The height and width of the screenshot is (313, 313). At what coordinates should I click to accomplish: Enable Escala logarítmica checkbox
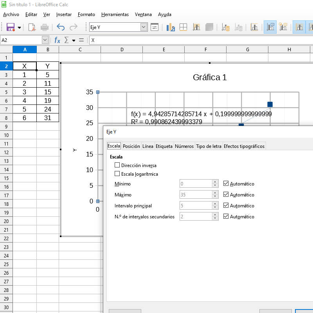click(117, 174)
